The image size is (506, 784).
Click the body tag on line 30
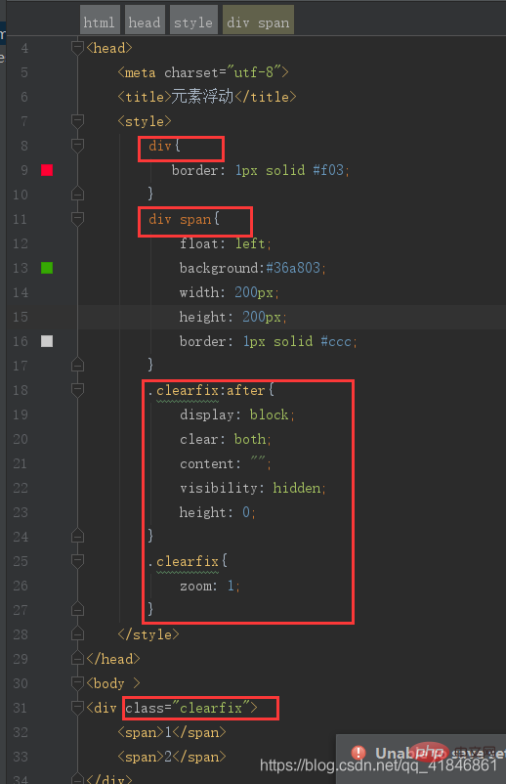(113, 683)
